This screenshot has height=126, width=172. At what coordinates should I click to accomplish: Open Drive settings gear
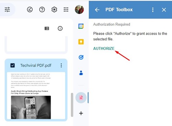coord(54,10)
